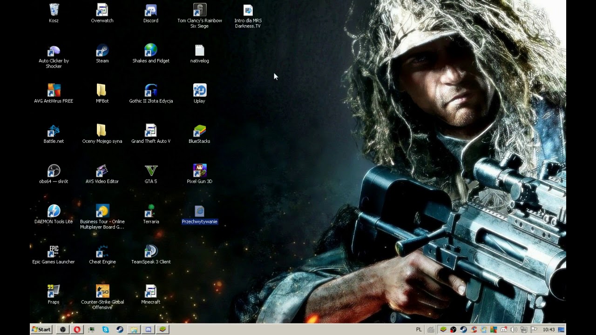Screen dimensions: 596x335
Task: Select Counter-Strike Global Offensive shortcut
Action: (102, 298)
